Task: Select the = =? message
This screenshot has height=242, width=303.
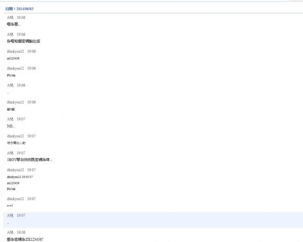Action: coord(10,206)
